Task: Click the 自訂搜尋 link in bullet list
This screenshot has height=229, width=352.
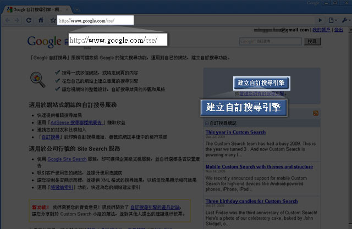Action: click(x=51, y=137)
